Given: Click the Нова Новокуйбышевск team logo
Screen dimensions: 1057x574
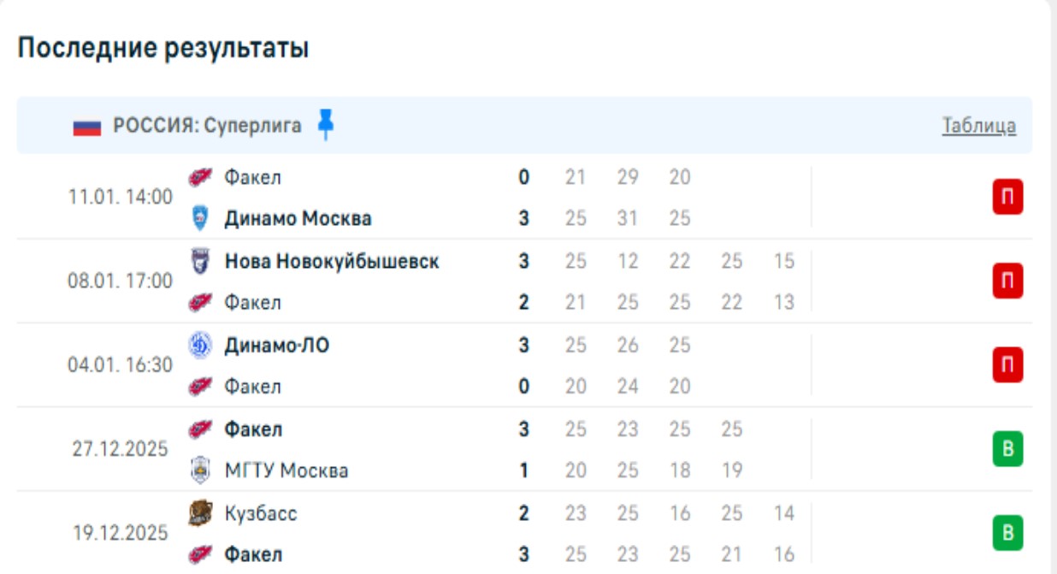Looking at the screenshot, I should (200, 261).
